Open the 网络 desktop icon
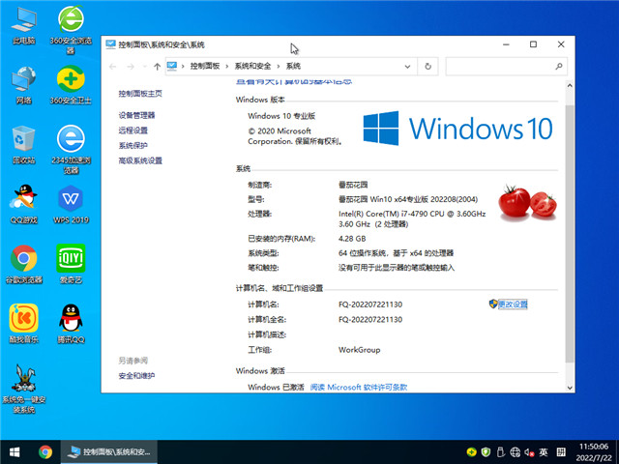619x464 pixels. pyautogui.click(x=23, y=85)
